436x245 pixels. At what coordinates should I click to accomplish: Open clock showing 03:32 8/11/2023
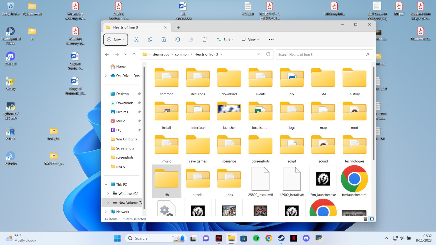pos(424,238)
